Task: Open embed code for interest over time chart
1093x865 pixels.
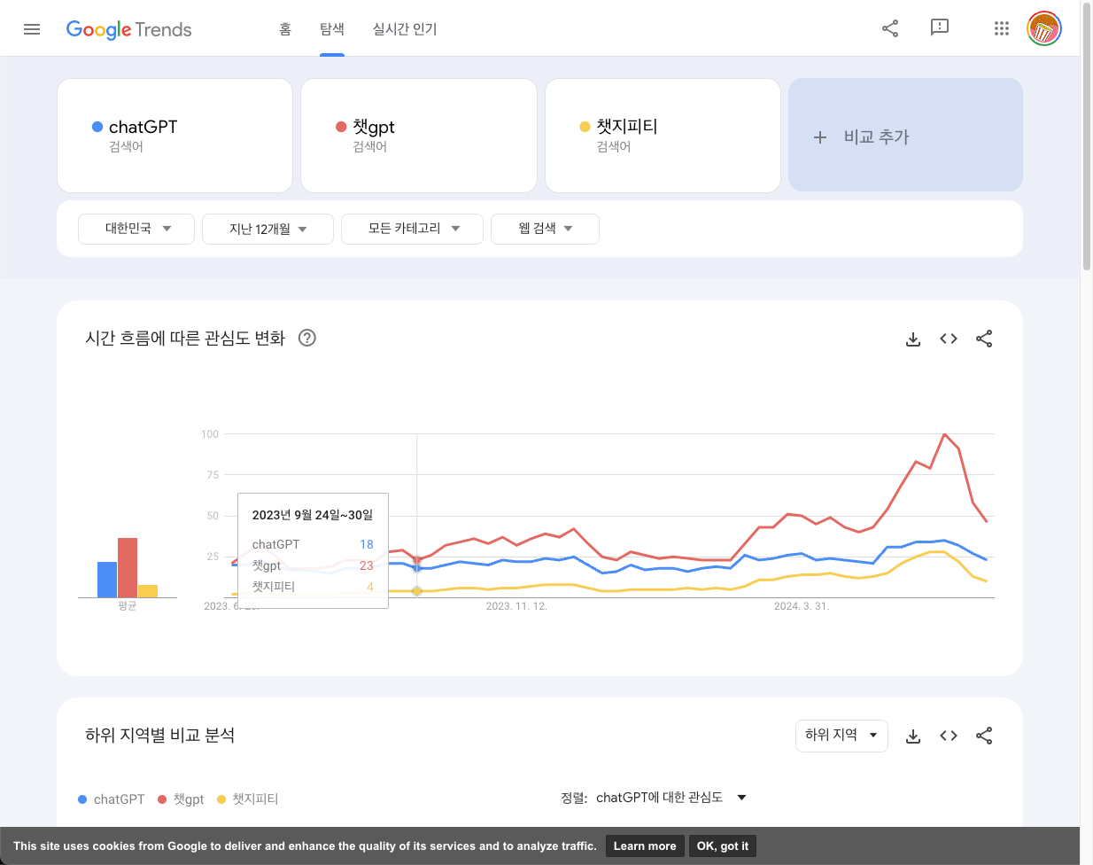Action: (x=949, y=339)
